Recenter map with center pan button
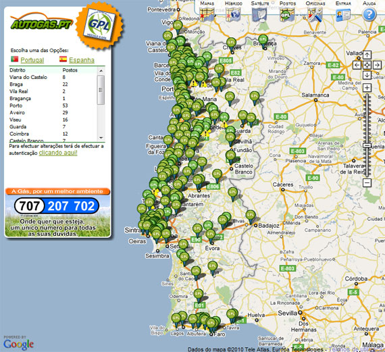 (367, 65)
